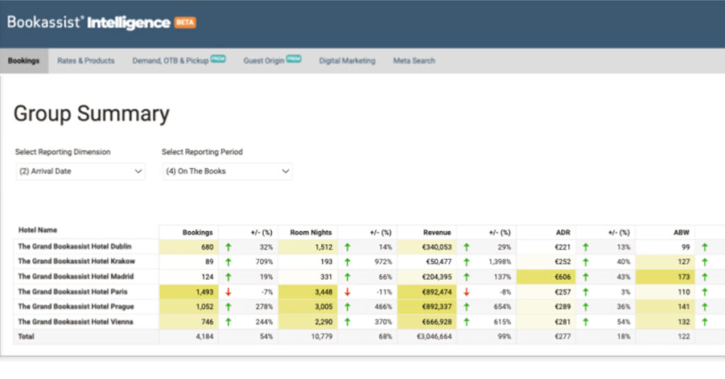The width and height of the screenshot is (725, 379).
Task: Click the green up arrow for Dublin room nights
Action: pos(347,247)
